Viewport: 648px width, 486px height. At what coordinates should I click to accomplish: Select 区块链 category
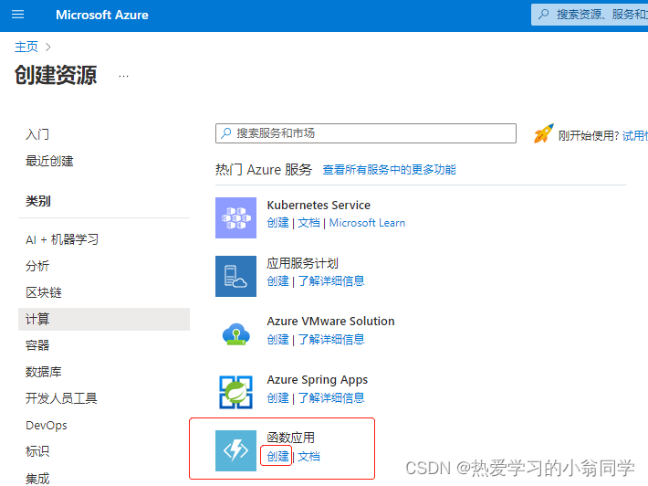click(x=44, y=292)
